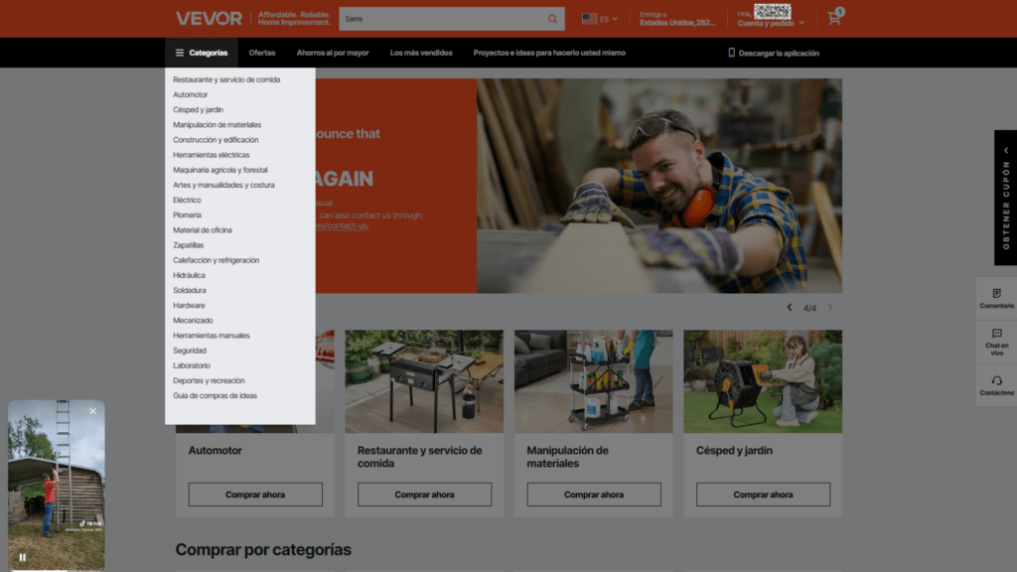Viewport: 1017px width, 572px height.
Task: Click Comprar ahora under Automotor
Action: tap(255, 495)
